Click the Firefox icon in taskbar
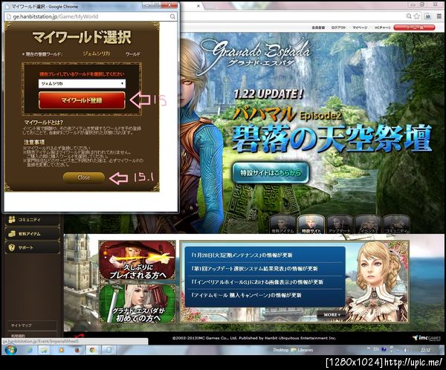Viewport: 446px width, 370px height. (77, 350)
